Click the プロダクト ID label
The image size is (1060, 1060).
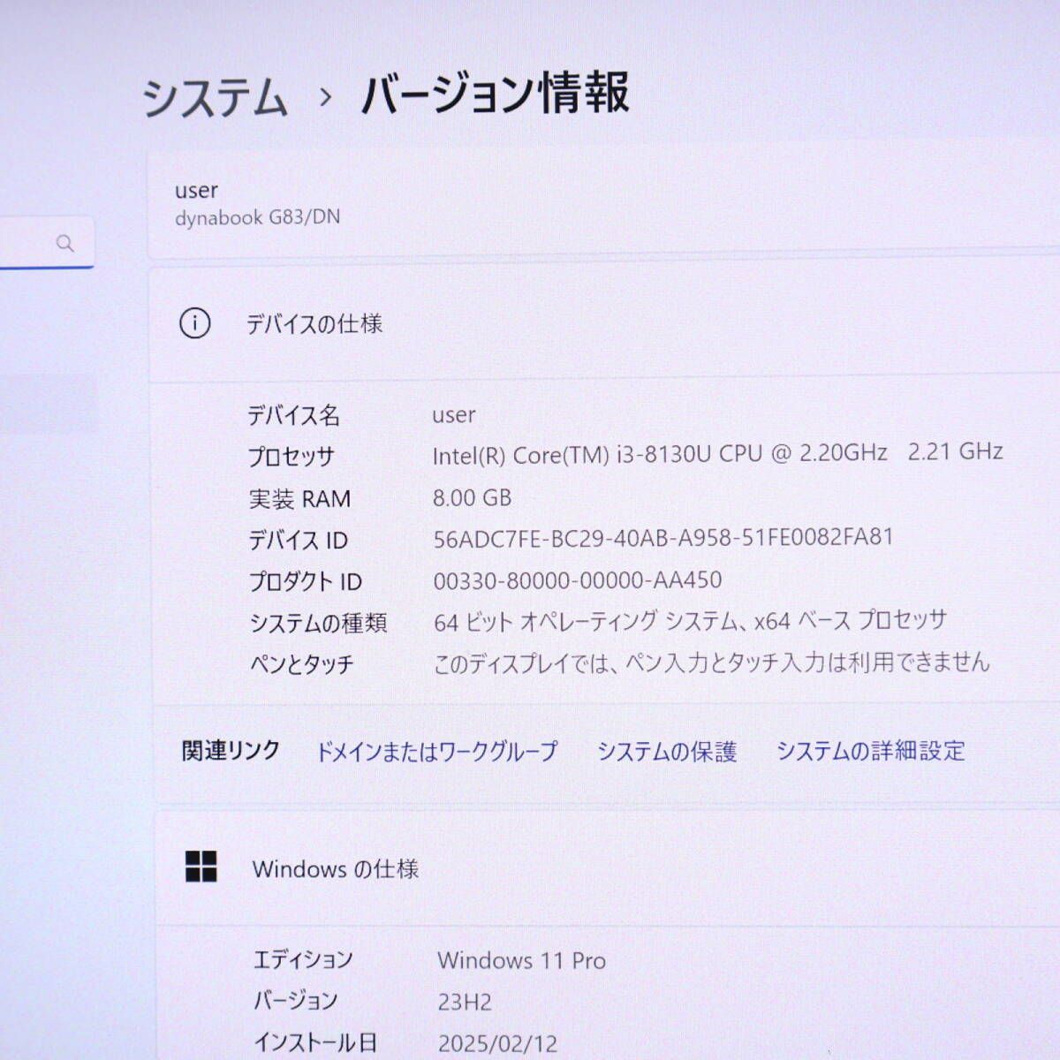306,581
